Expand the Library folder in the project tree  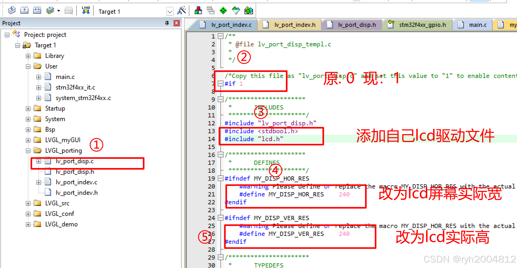28,56
